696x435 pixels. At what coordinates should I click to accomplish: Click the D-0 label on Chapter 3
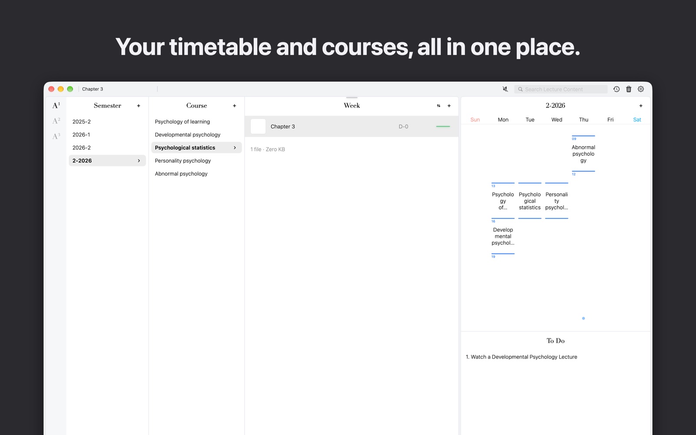point(403,127)
